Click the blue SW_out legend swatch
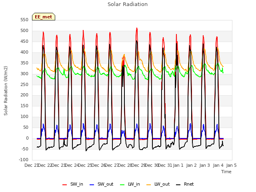 tap(92, 185)
